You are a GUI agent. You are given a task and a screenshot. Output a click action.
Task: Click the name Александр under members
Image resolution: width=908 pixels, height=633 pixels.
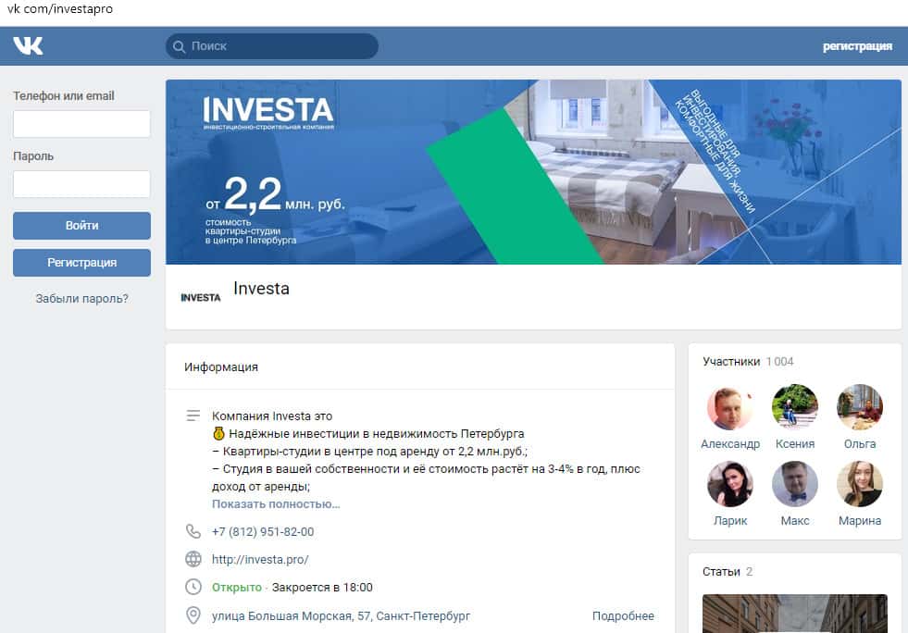coord(730,443)
